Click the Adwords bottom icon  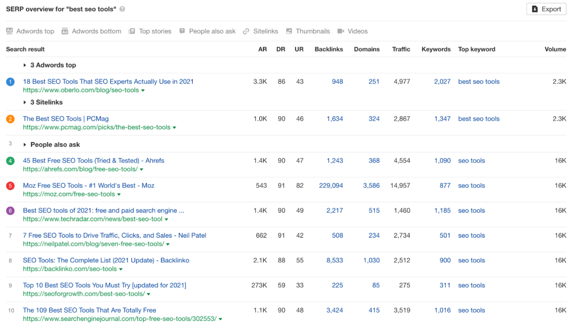point(65,31)
